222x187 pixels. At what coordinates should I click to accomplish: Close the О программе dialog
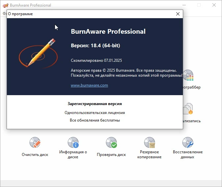click(178, 14)
